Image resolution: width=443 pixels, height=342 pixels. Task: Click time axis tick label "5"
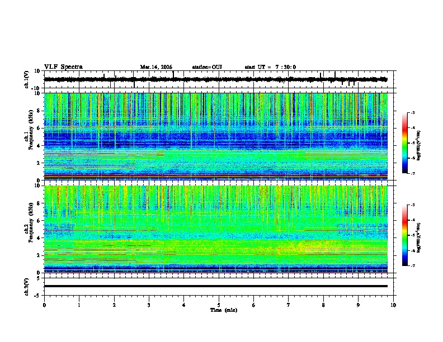219,305
